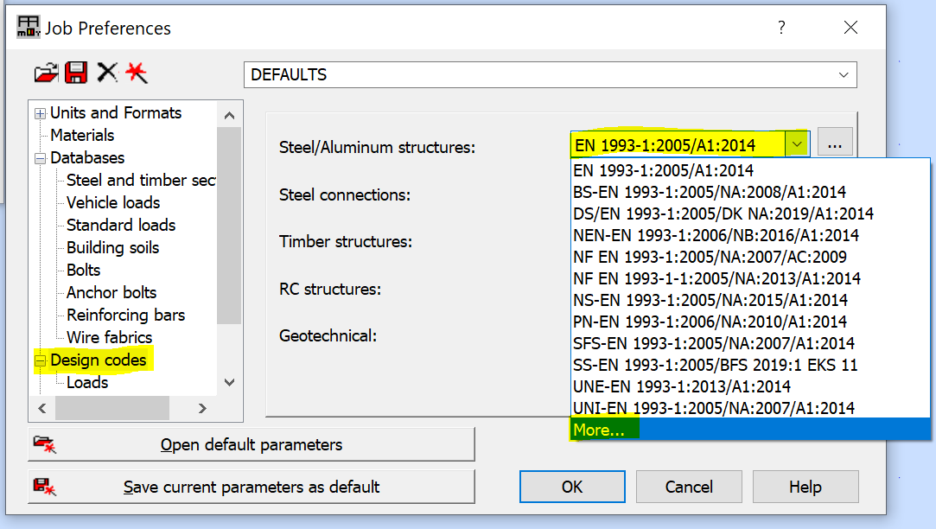This screenshot has height=529, width=936.
Task: Select Reinforcing bars tree item
Action: click(x=125, y=315)
